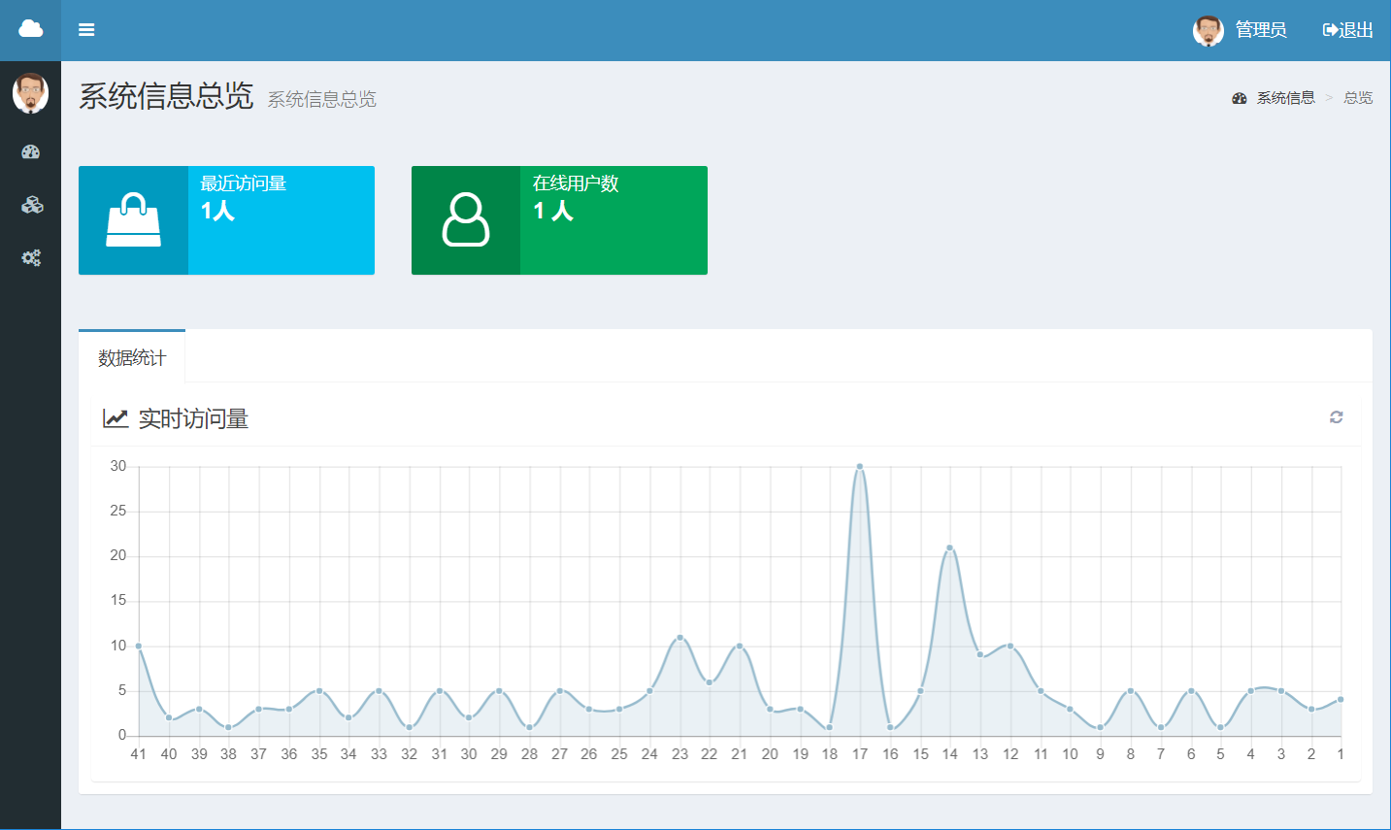The height and width of the screenshot is (830, 1391).
Task: Click the 实时访问量 chart title
Action: coord(194,418)
